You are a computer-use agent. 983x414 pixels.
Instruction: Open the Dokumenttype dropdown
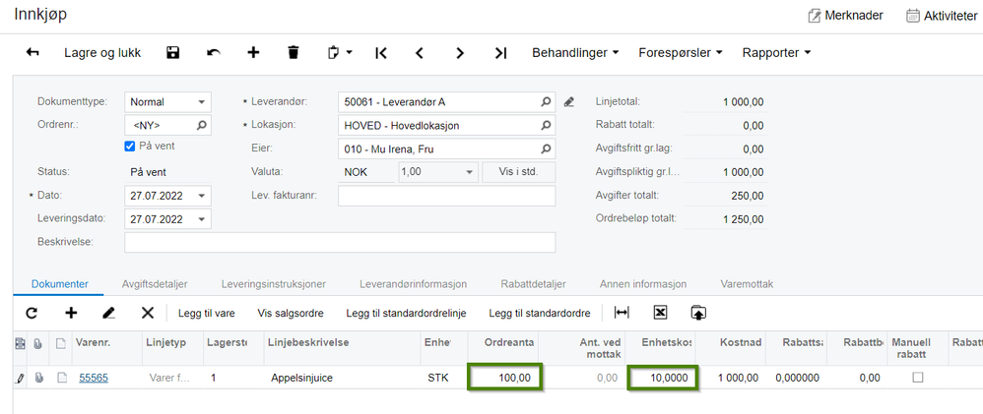pyautogui.click(x=168, y=102)
